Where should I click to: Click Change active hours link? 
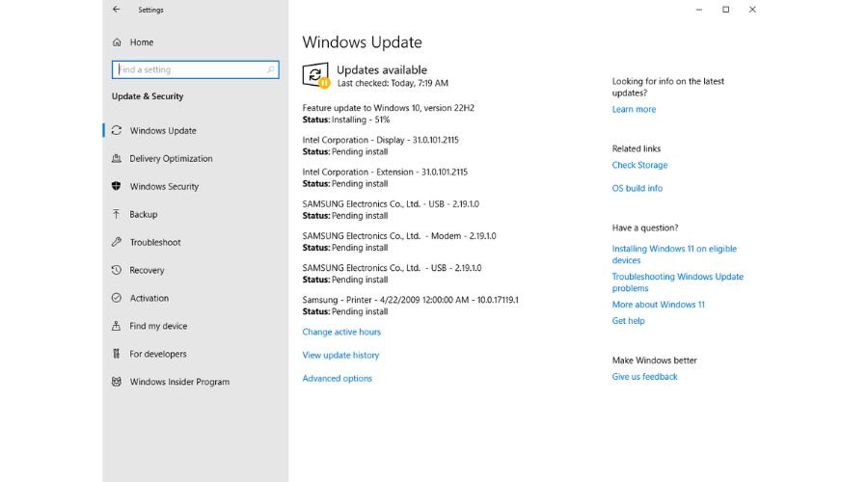pos(341,332)
